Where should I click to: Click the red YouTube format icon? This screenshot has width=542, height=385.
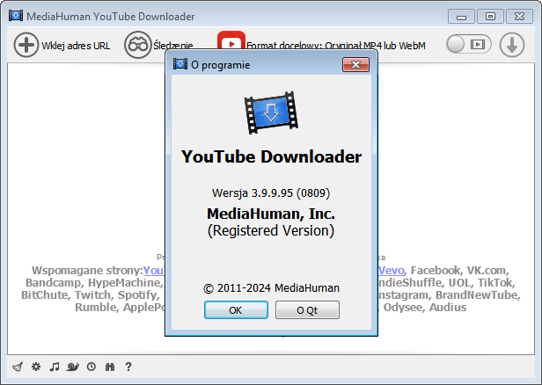click(x=231, y=40)
